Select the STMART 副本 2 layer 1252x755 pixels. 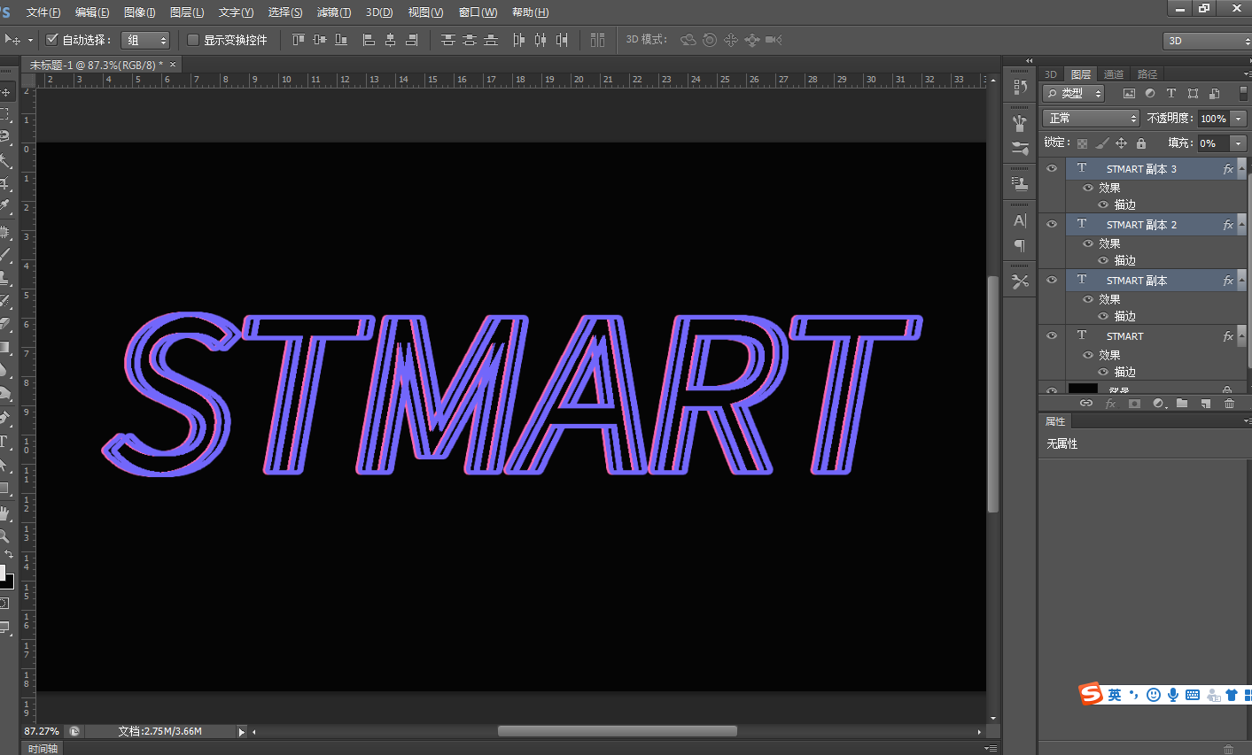pyautogui.click(x=1141, y=225)
